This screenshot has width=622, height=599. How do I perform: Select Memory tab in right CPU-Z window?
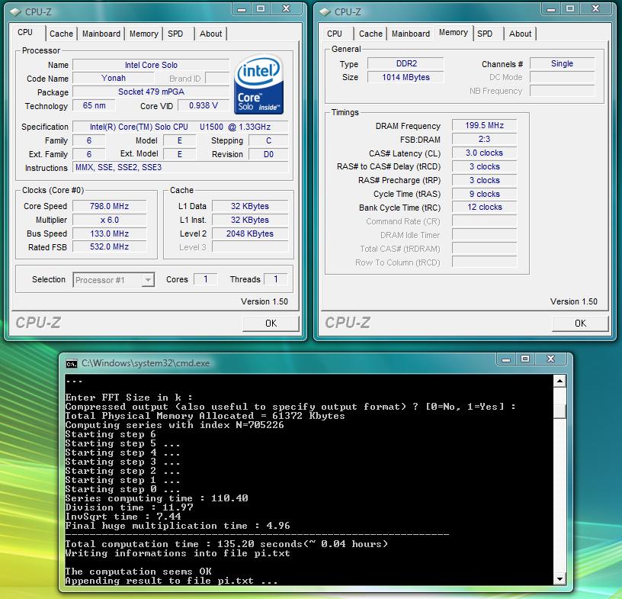click(x=454, y=32)
